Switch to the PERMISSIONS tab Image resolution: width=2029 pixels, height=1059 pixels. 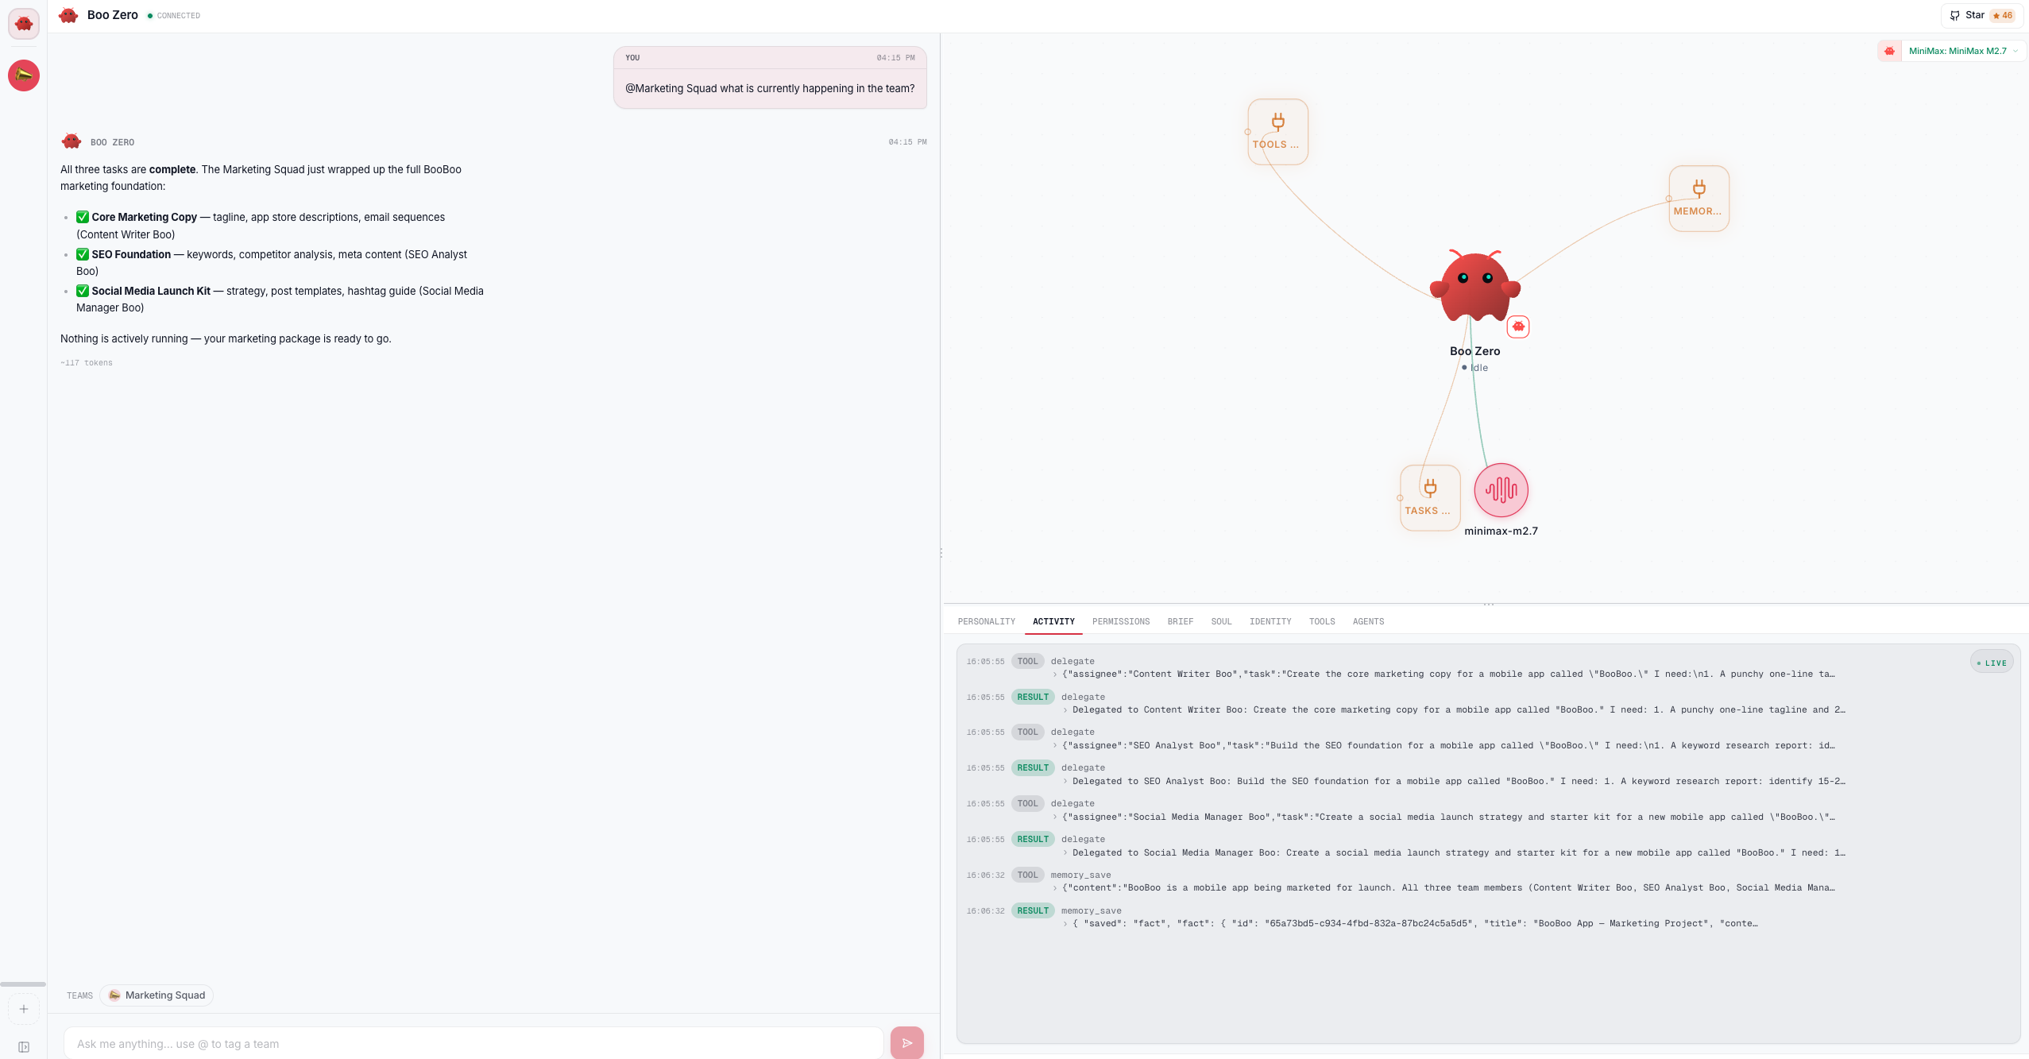(x=1121, y=621)
